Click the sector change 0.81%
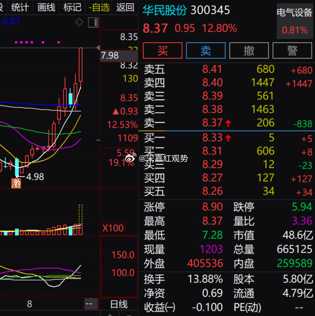 point(295,30)
